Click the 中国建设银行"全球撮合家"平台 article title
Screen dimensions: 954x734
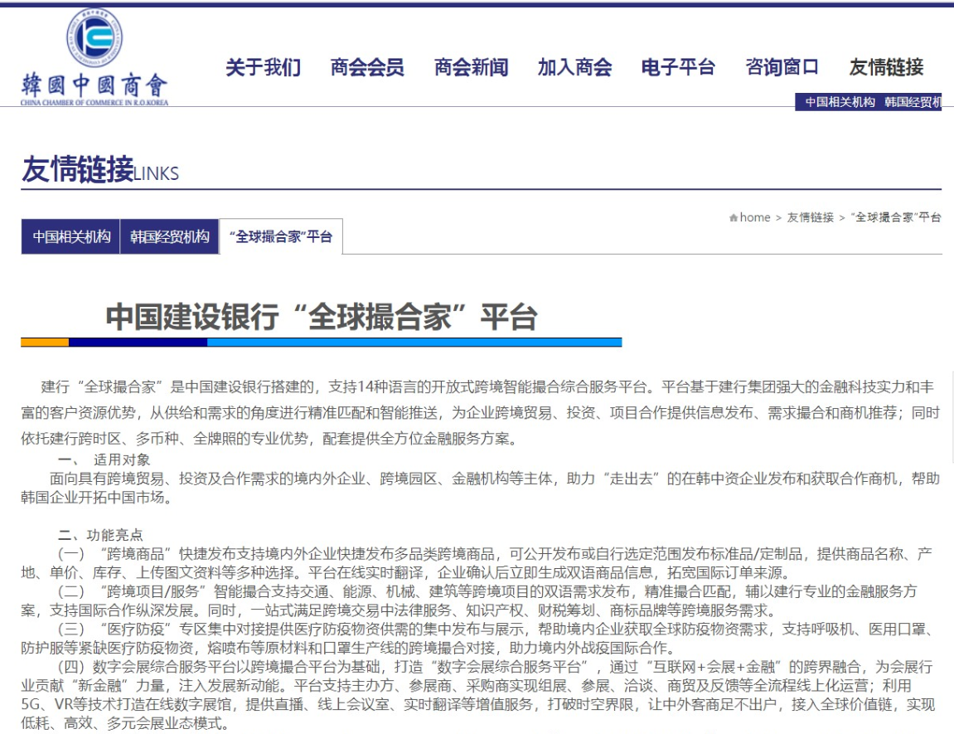click(322, 317)
